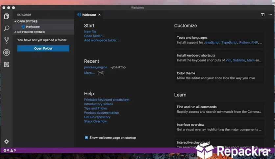Screen dimensions: 275x159
Task: Click the warnings count in status bar
Action: point(13,150)
